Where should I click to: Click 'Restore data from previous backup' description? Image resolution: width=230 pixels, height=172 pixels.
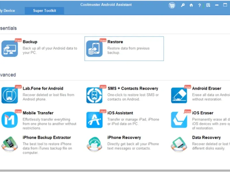tap(128, 50)
